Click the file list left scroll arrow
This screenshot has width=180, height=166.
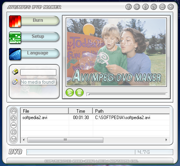[24, 140]
